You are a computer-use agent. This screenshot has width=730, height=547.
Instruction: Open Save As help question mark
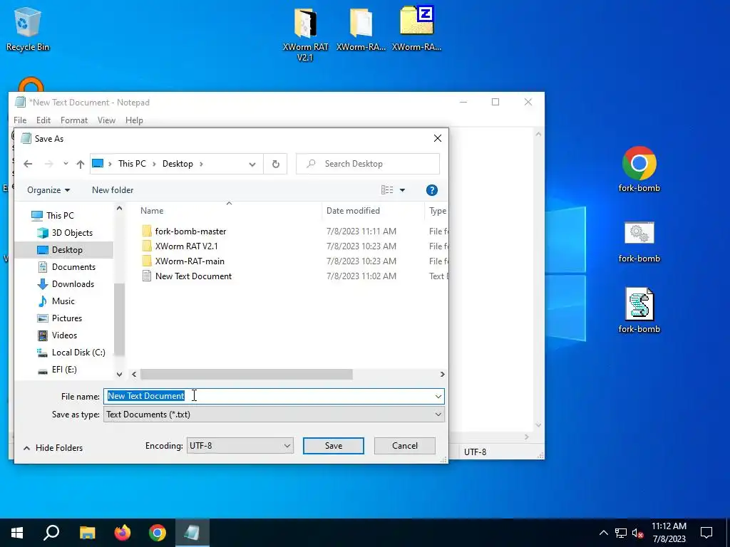[x=431, y=189]
